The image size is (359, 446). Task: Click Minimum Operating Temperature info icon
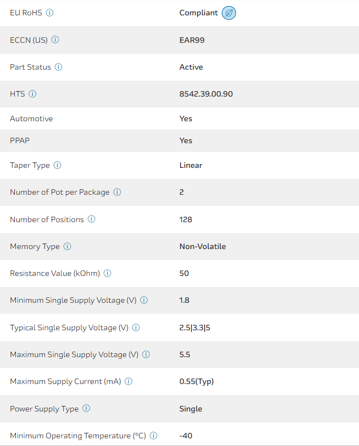pos(154,436)
